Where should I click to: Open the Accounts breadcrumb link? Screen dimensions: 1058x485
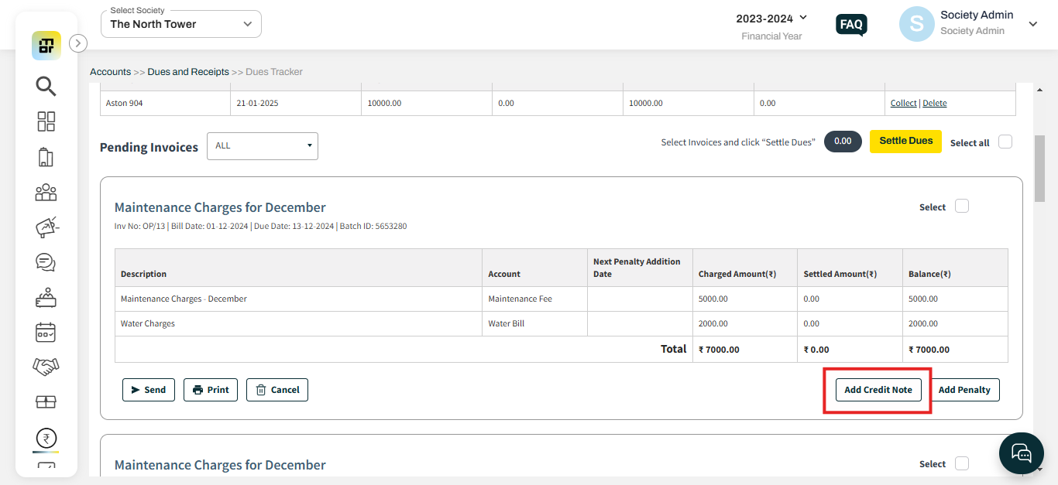click(x=110, y=71)
